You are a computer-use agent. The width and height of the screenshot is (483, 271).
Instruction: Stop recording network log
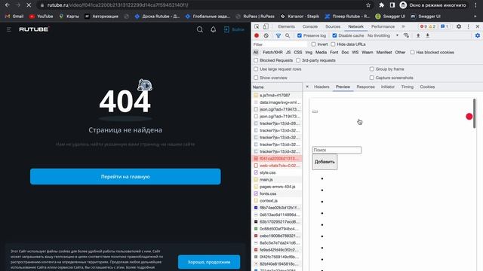[x=257, y=35]
